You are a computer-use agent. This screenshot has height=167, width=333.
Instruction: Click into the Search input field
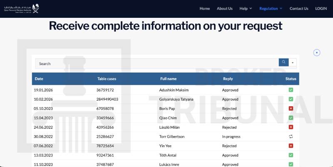pos(157,64)
